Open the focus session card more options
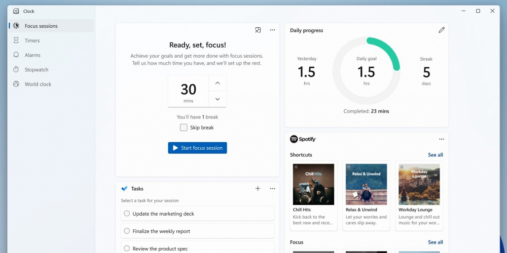 click(273, 30)
